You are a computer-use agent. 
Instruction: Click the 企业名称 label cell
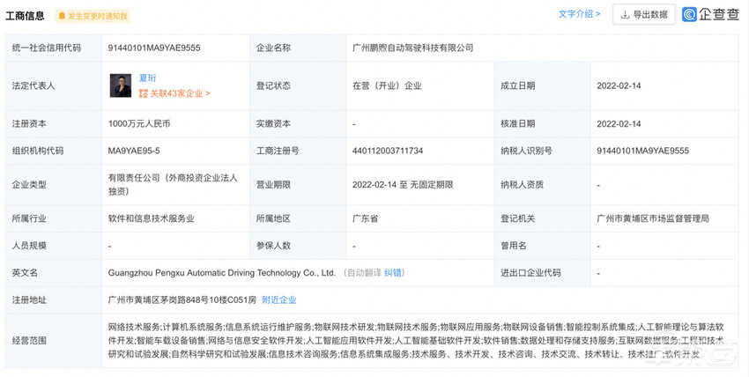(298, 48)
